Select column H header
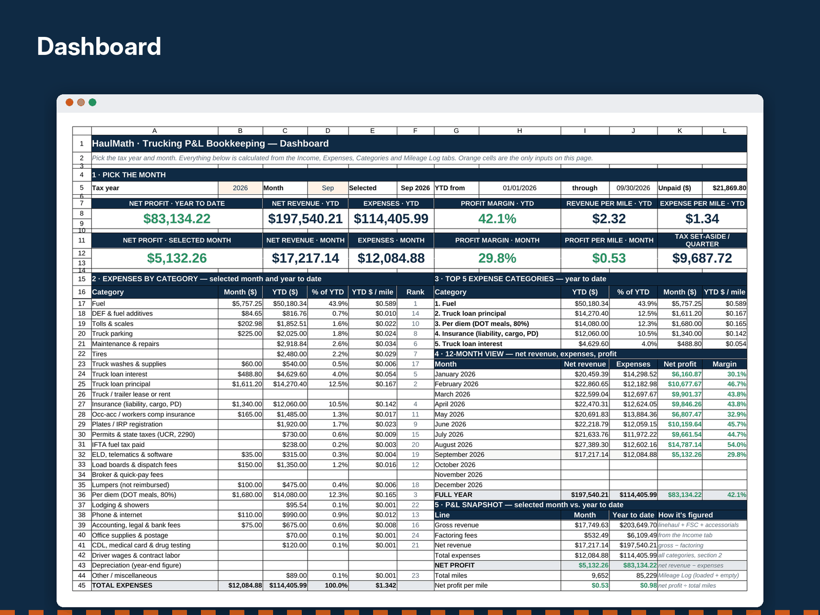The width and height of the screenshot is (820, 615). coord(520,131)
